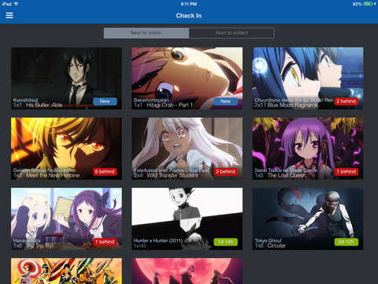Open Hunter x Hunter (2011) thumbnail
Screen dimensions: 378x284
coord(187,219)
